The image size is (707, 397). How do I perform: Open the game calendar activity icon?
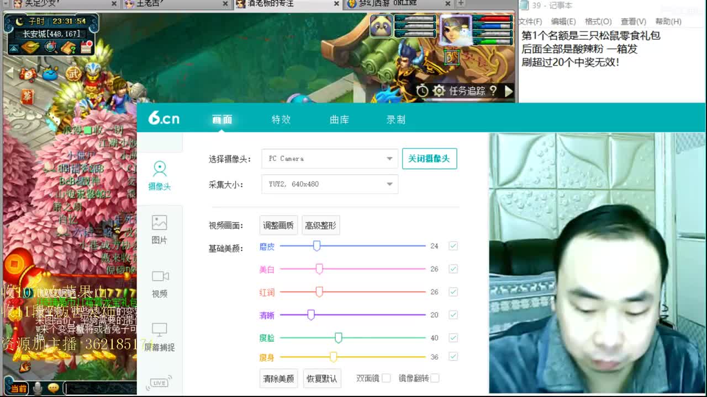[86, 47]
